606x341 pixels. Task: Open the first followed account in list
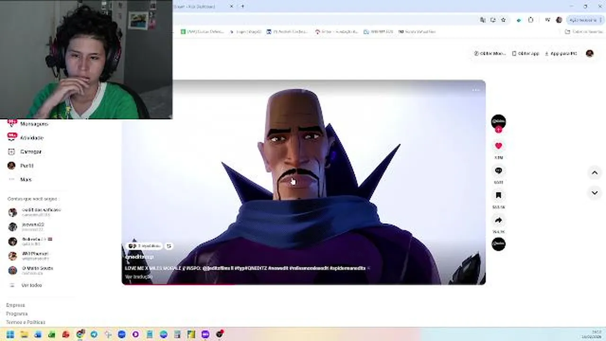pyautogui.click(x=35, y=212)
